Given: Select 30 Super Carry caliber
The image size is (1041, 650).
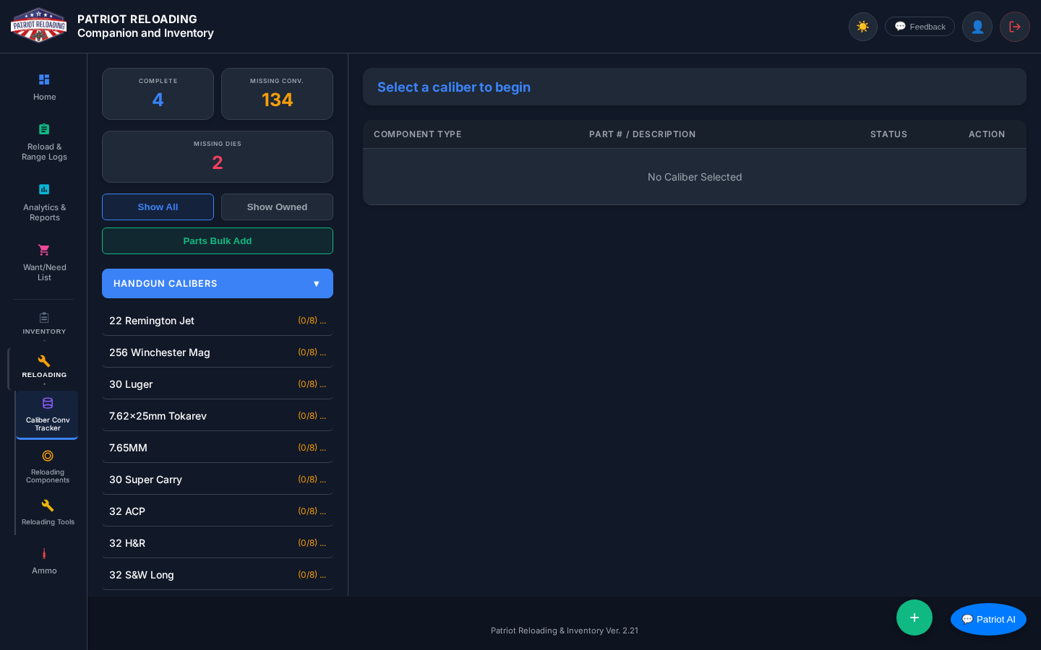Looking at the screenshot, I should (x=218, y=480).
